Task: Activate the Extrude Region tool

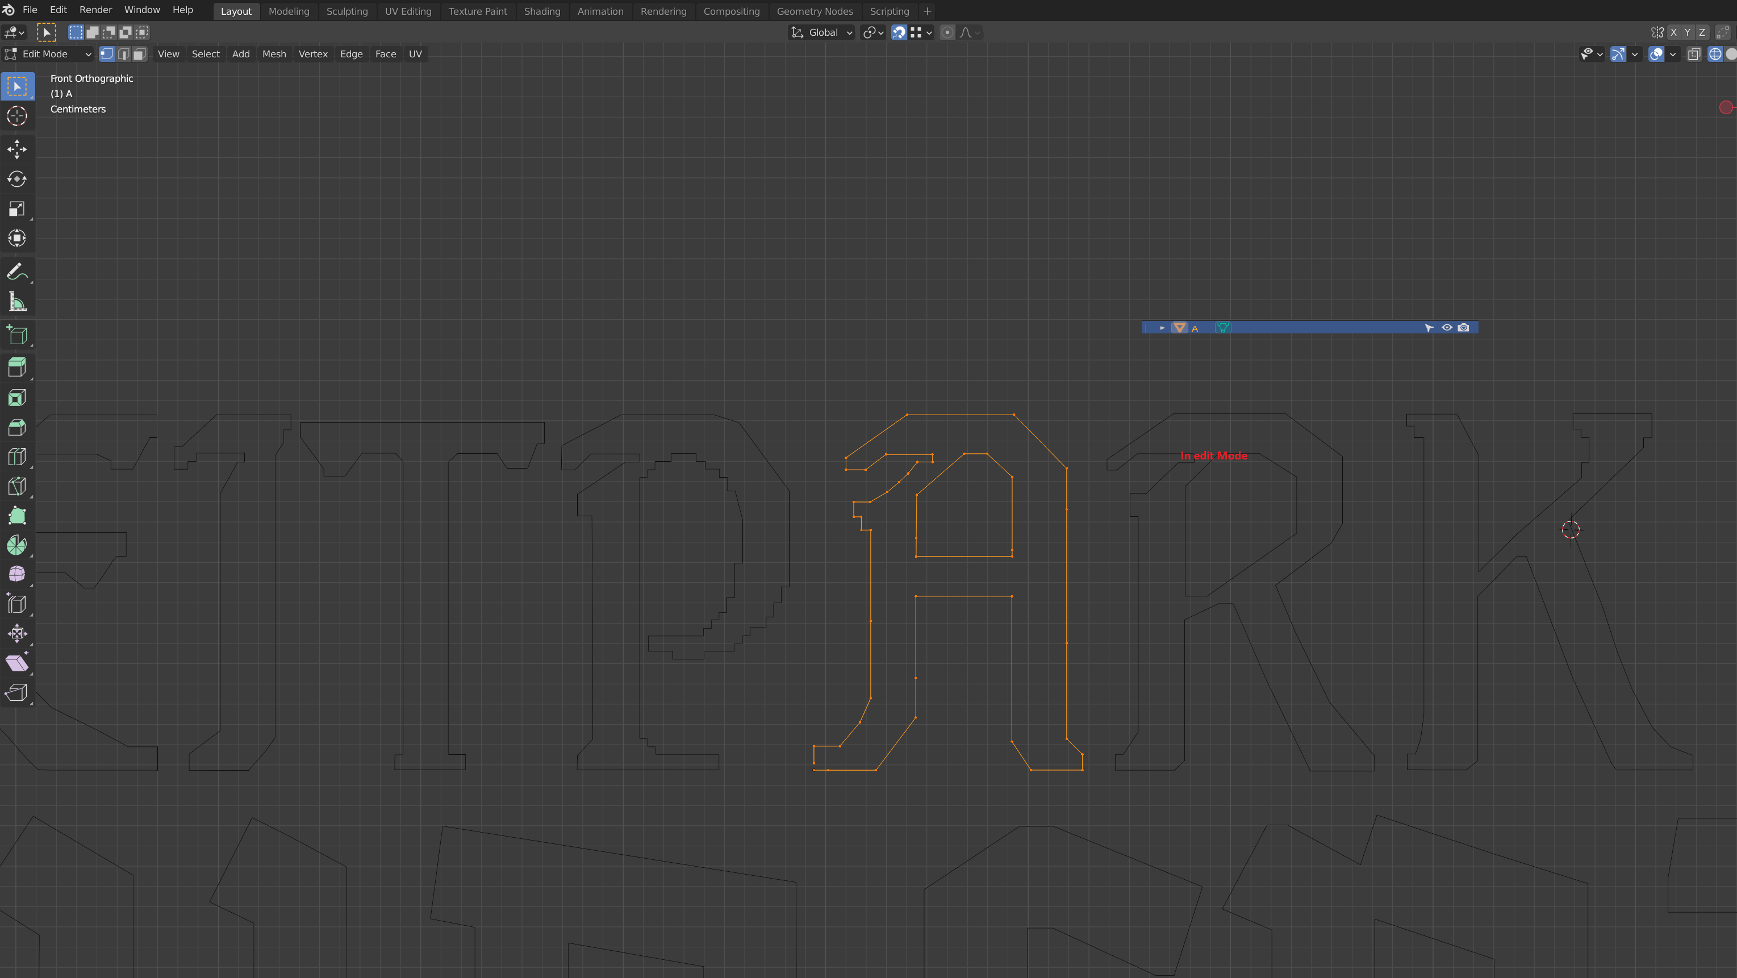Action: coord(17,367)
